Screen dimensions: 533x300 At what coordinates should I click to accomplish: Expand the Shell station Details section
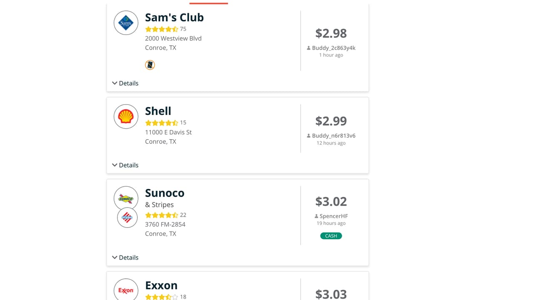click(125, 165)
